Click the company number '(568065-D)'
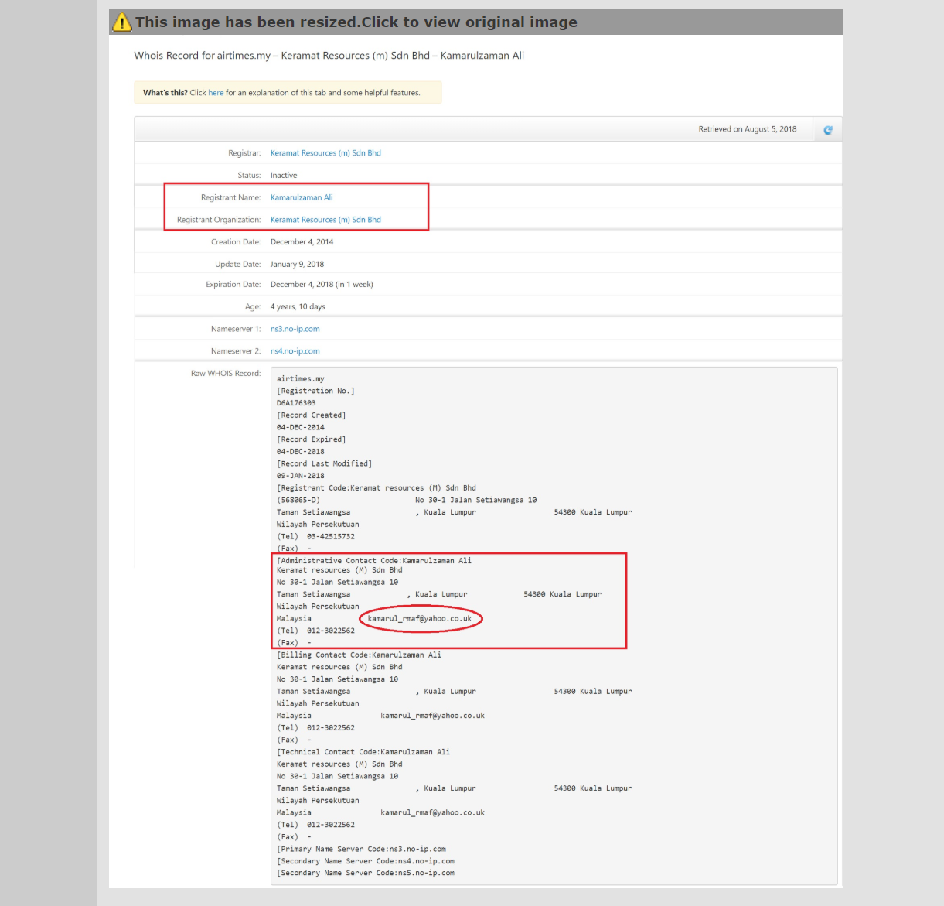 tap(298, 501)
